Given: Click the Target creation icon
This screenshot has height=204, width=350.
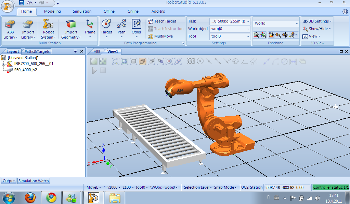Looking at the screenshot, I should pos(106,24).
